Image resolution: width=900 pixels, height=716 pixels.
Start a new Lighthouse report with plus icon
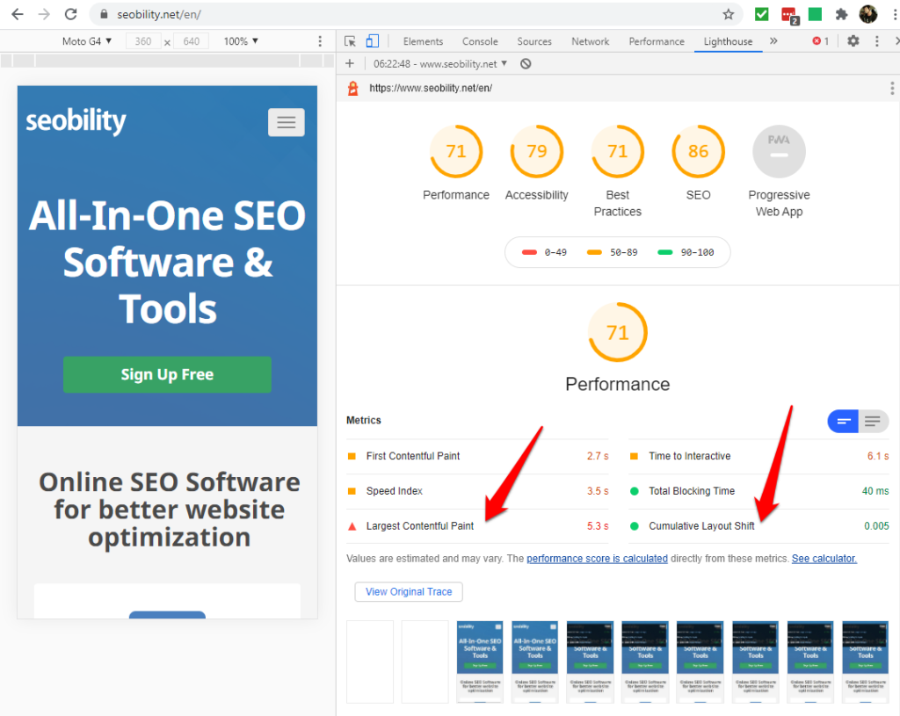click(x=350, y=63)
